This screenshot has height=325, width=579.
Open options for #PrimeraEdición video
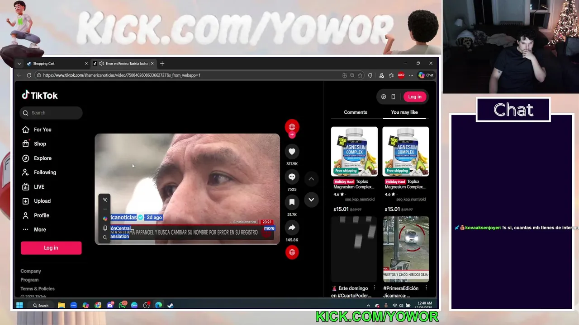[426, 288]
